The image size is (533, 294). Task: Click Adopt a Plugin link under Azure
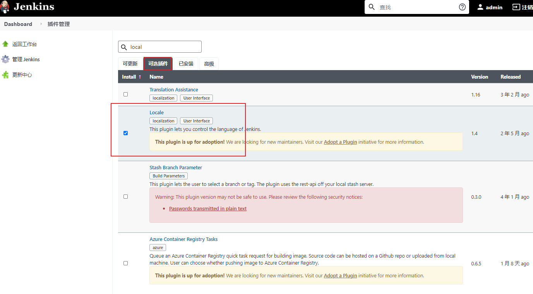[x=340, y=275]
